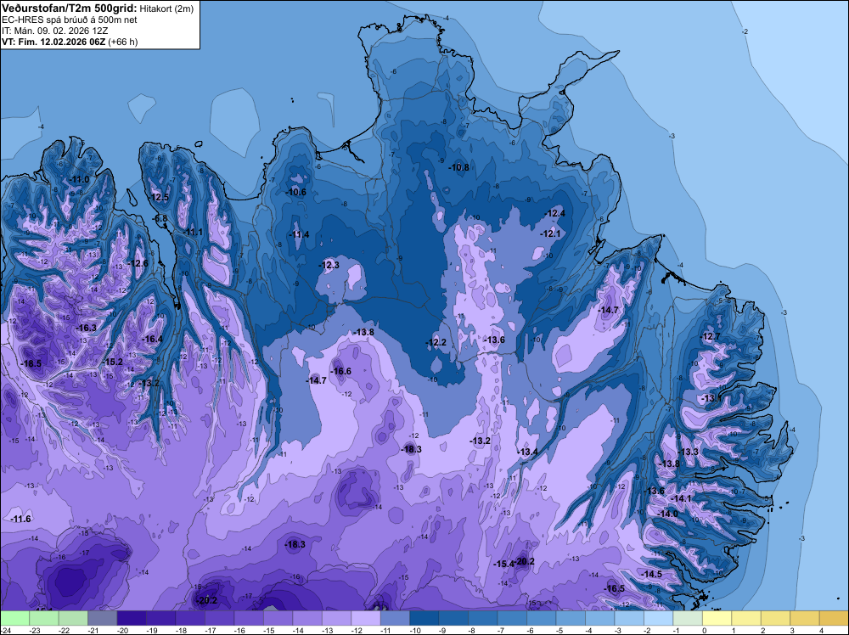Select the orange swatch right of legend label 4
Screen dimensions: 849x635
click(834, 618)
